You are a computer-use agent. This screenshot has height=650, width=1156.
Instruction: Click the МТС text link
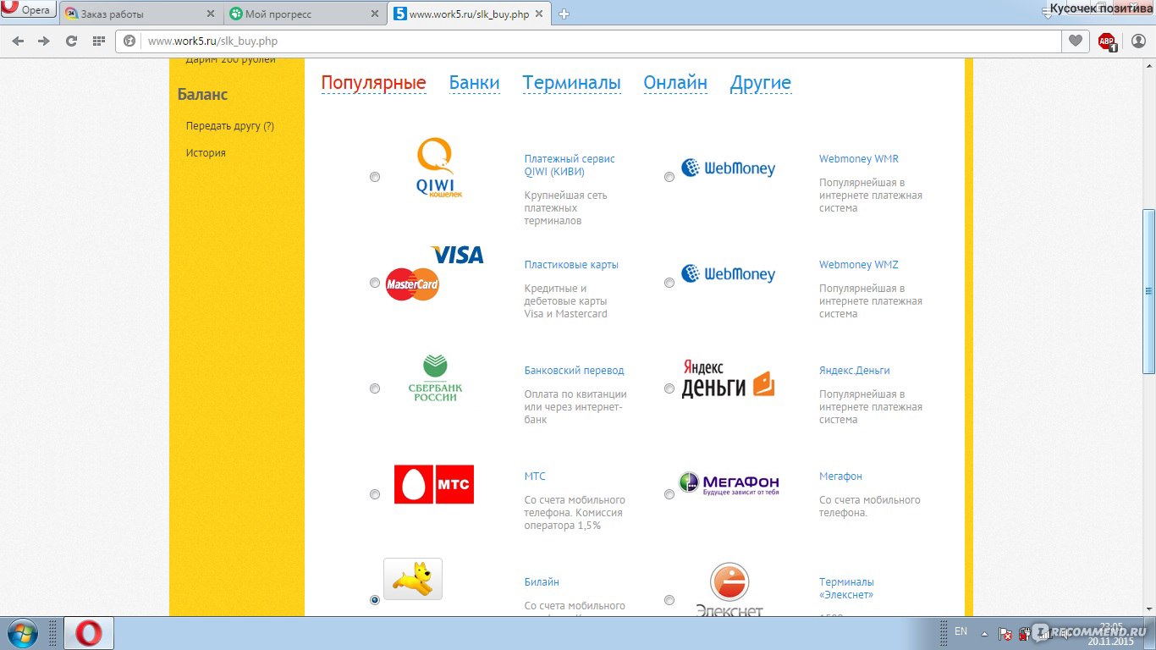pyautogui.click(x=535, y=476)
